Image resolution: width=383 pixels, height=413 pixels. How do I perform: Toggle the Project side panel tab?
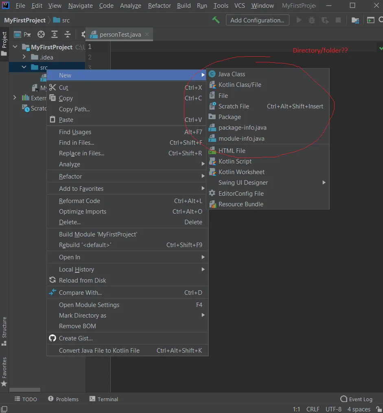4,44
